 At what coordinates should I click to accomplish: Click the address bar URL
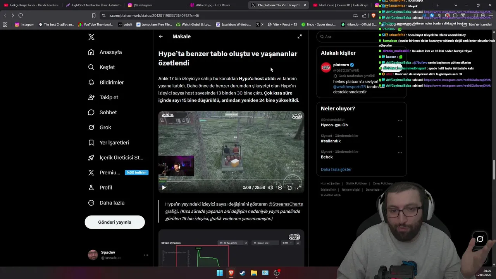click(154, 15)
